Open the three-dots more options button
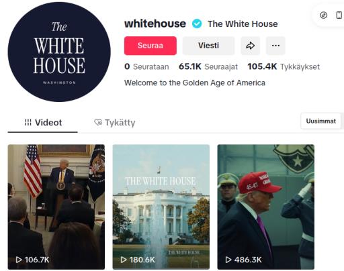Screen dimensions: 344x271 pos(275,46)
